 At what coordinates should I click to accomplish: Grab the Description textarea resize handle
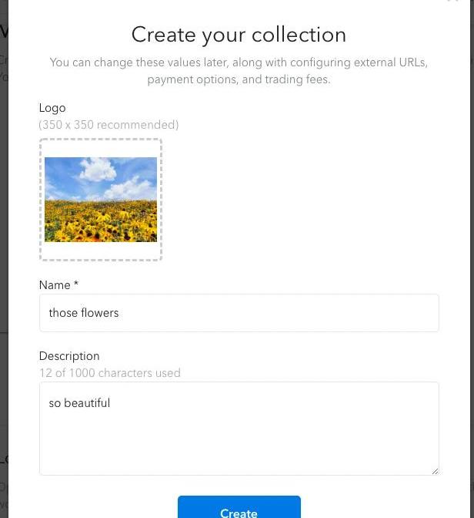(x=435, y=471)
